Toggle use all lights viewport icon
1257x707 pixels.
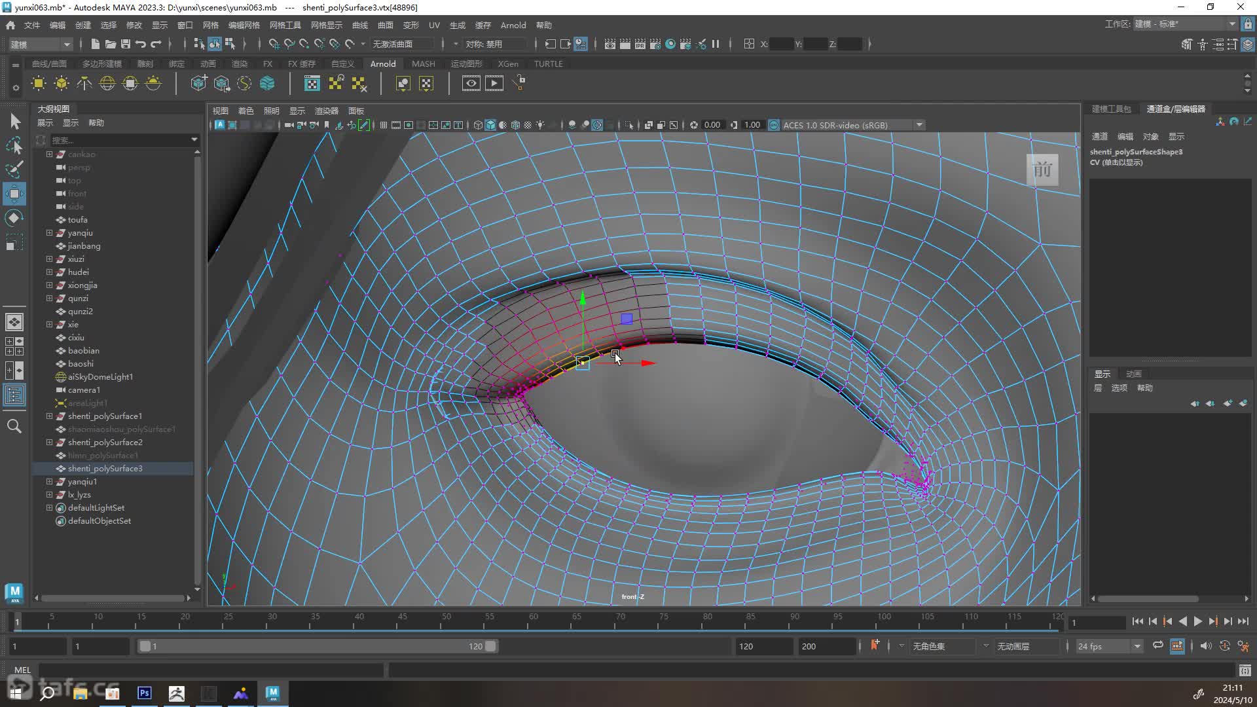pos(540,125)
